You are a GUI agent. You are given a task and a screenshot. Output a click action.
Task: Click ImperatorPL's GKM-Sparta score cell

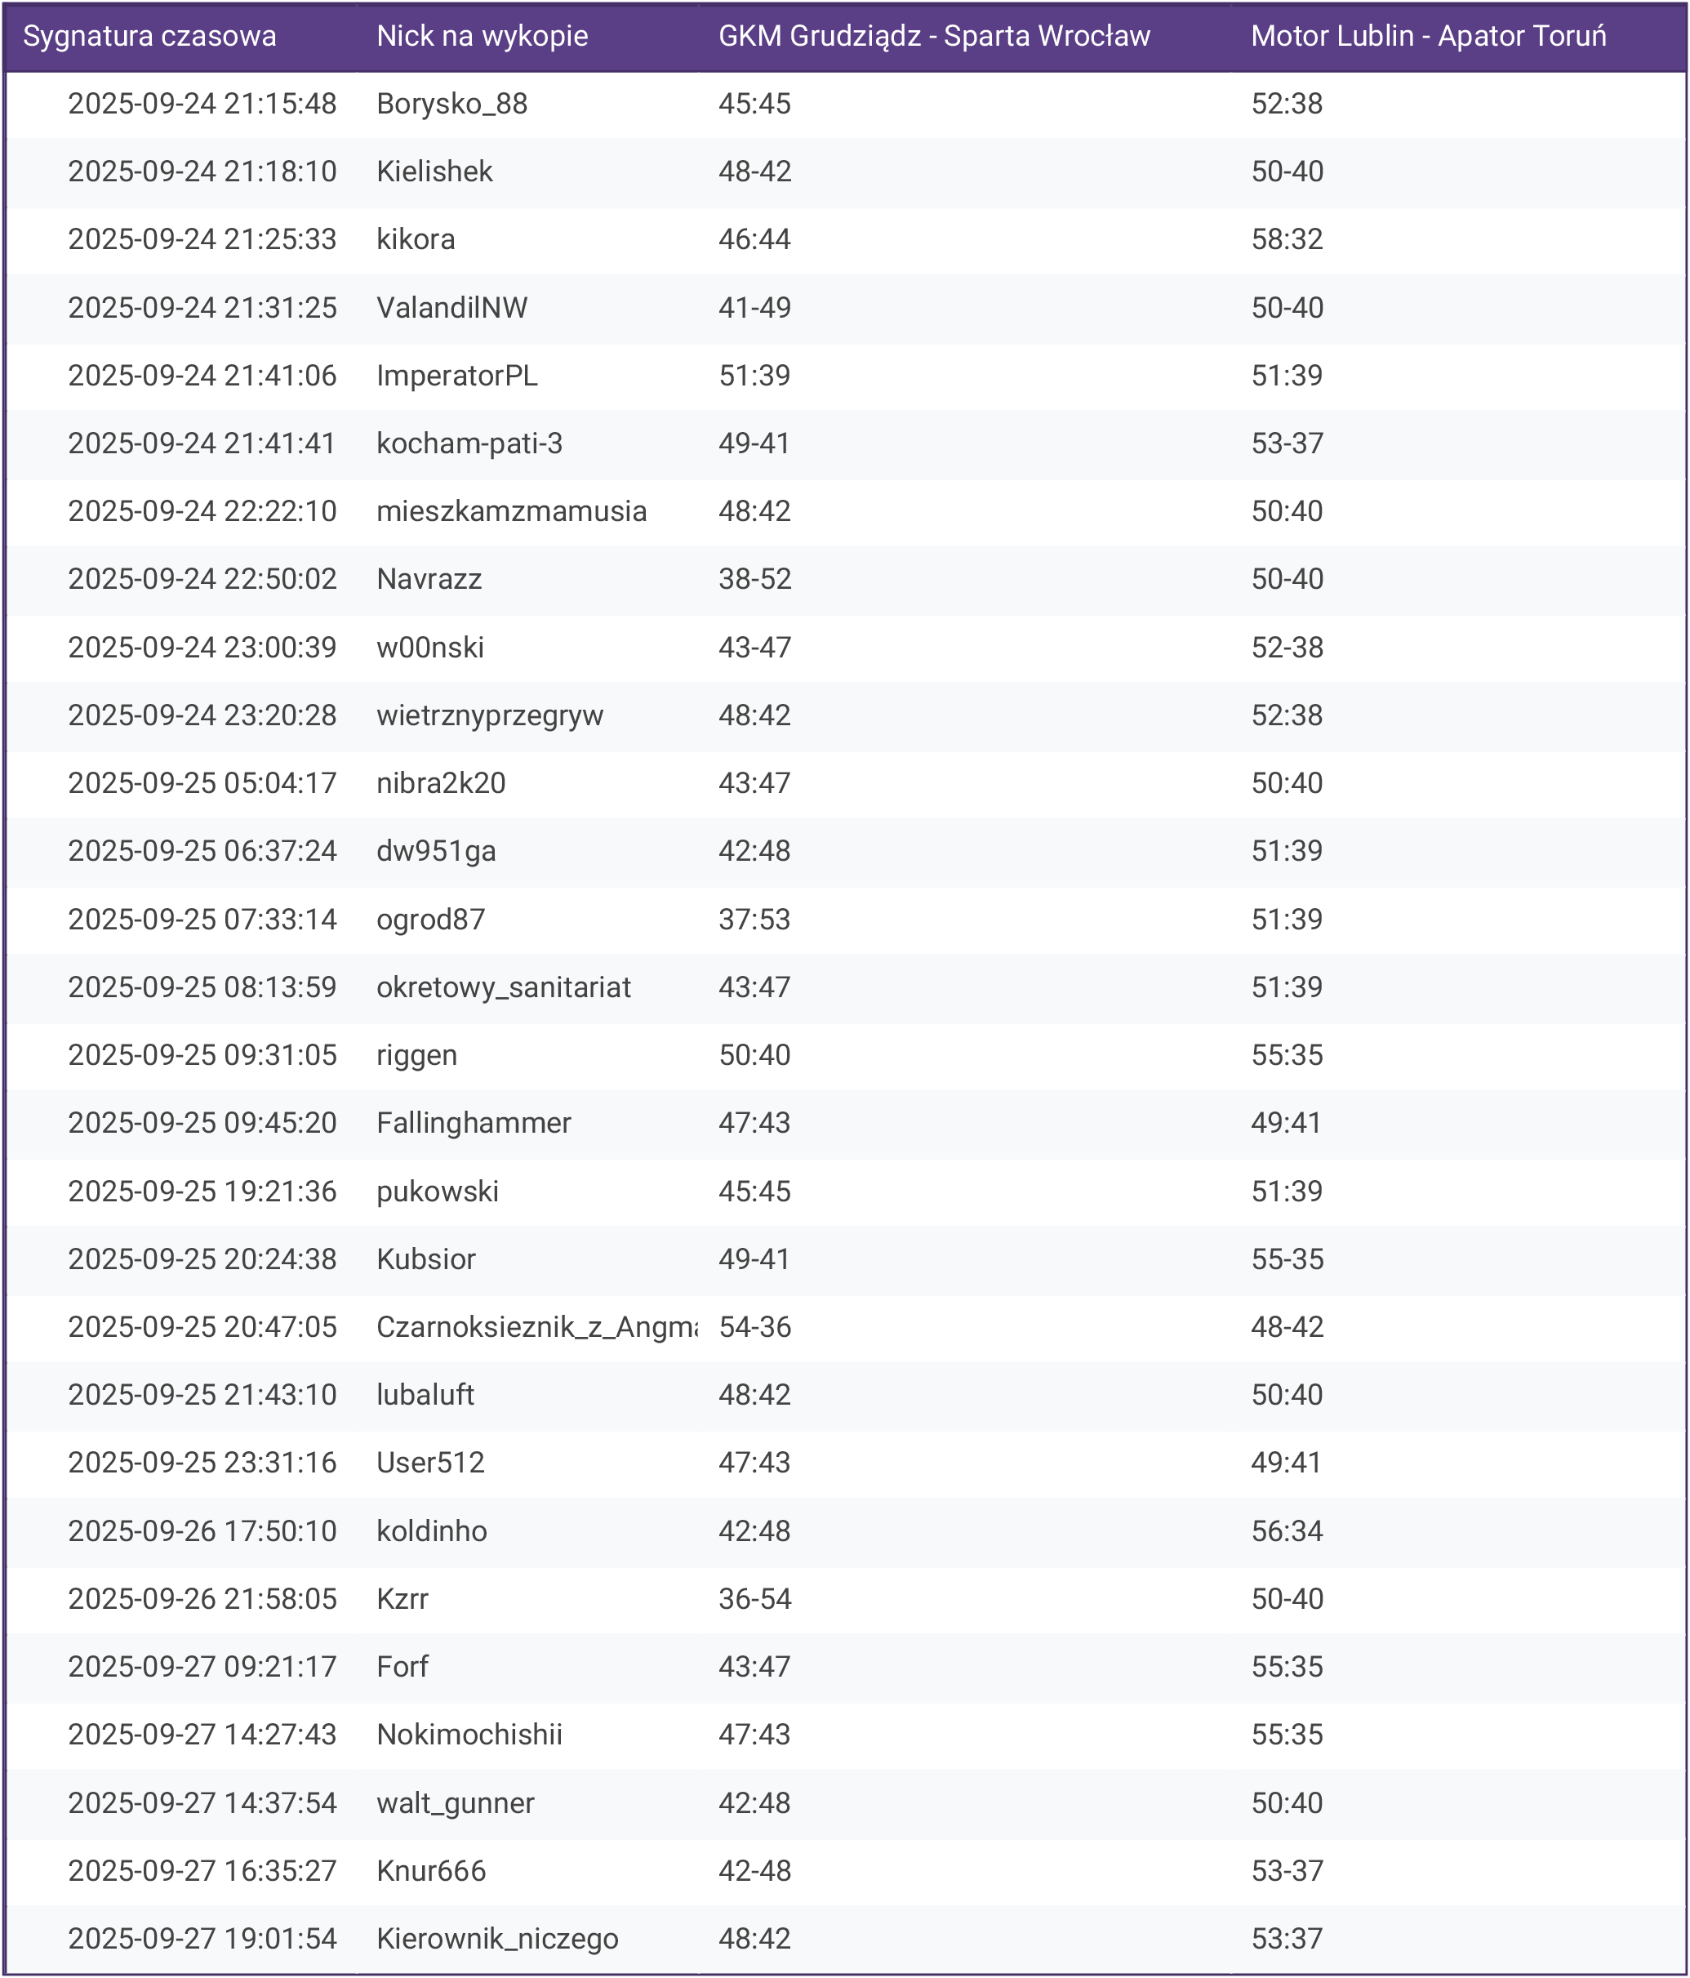755,376
